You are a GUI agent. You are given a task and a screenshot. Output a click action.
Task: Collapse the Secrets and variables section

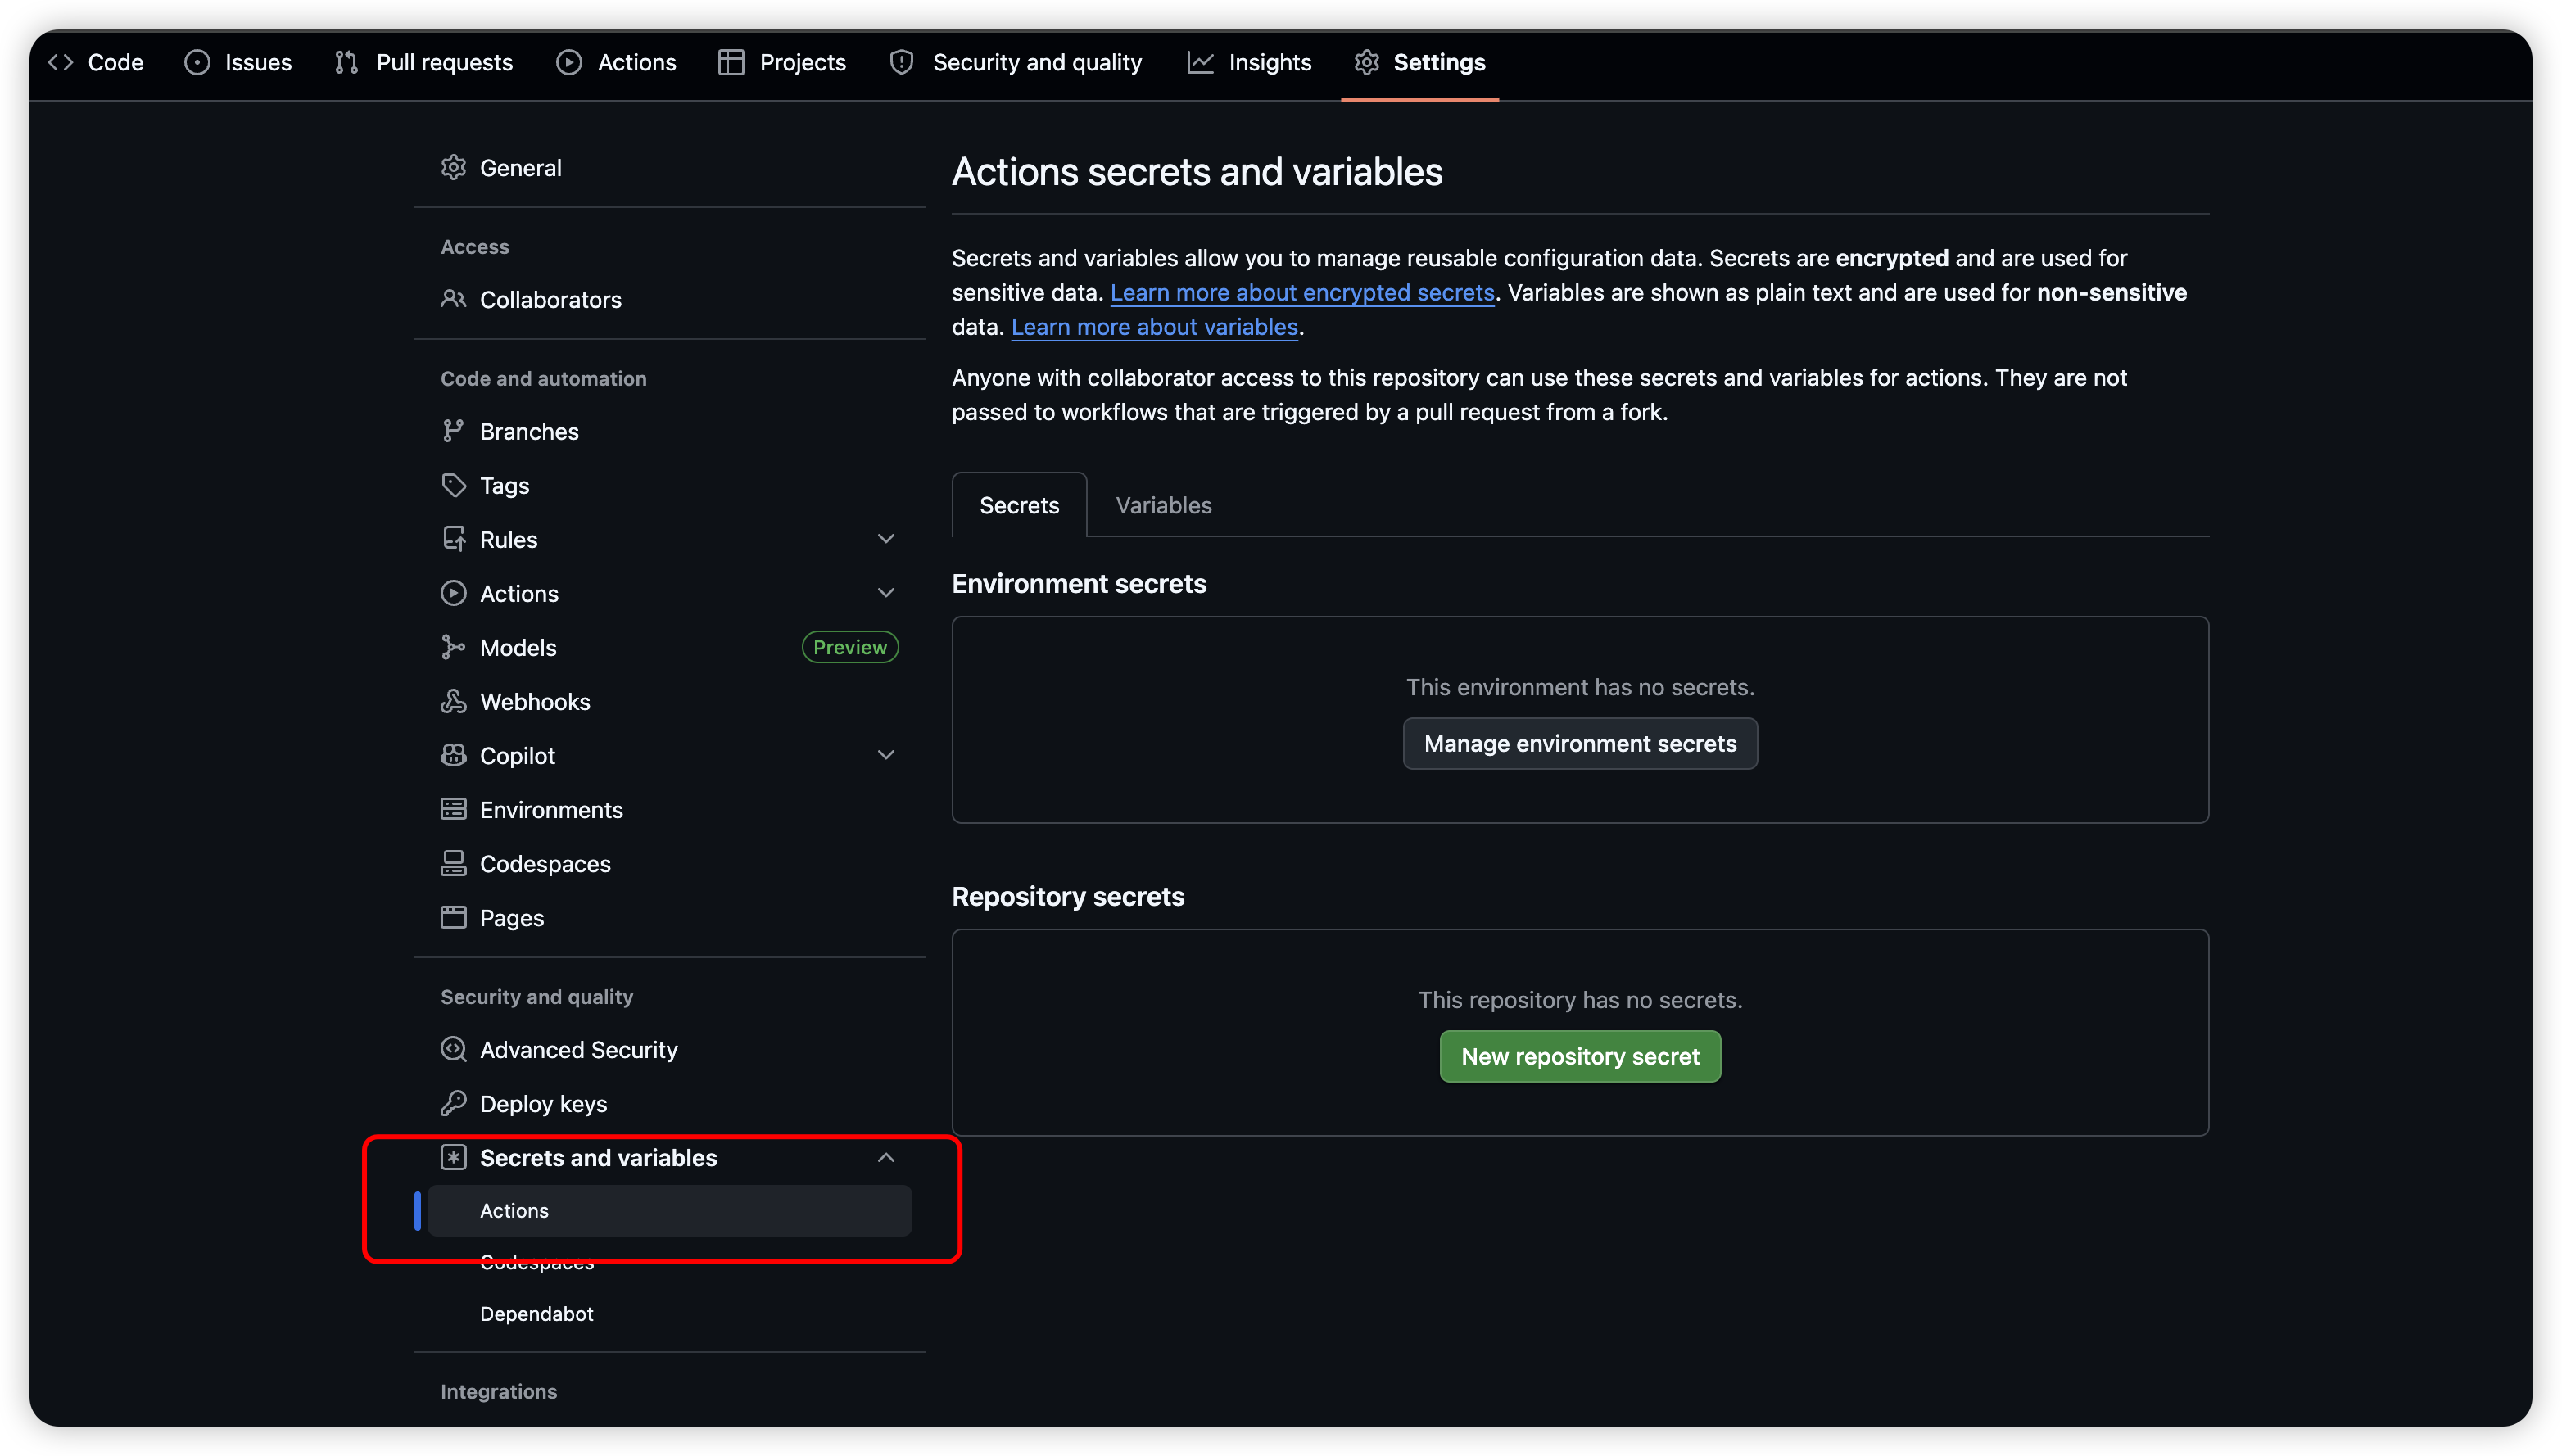tap(885, 1157)
